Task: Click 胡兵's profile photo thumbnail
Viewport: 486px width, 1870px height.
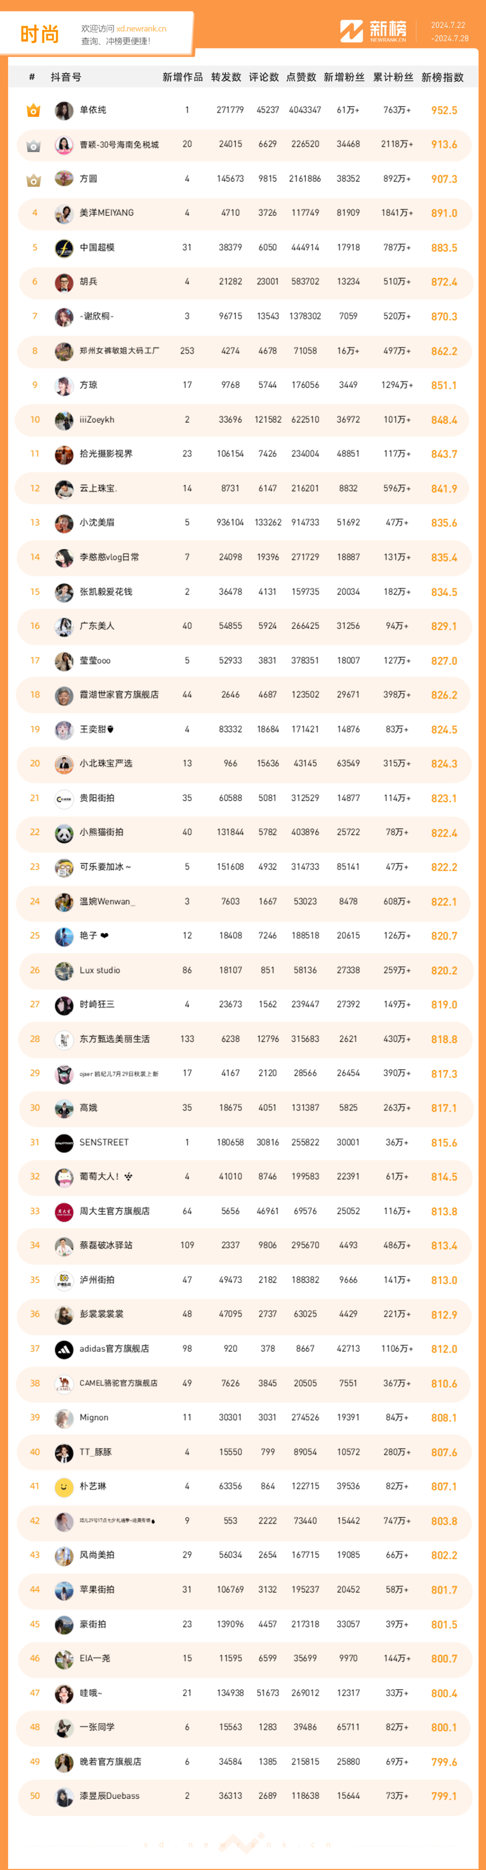Action: pyautogui.click(x=64, y=283)
